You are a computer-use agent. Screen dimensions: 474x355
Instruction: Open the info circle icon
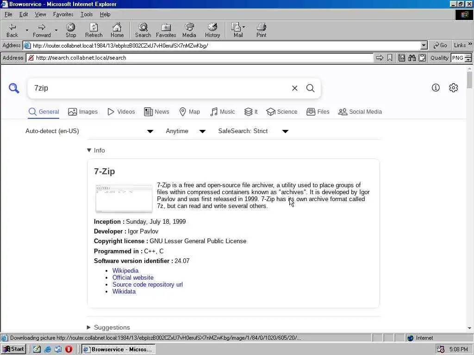coord(436,87)
